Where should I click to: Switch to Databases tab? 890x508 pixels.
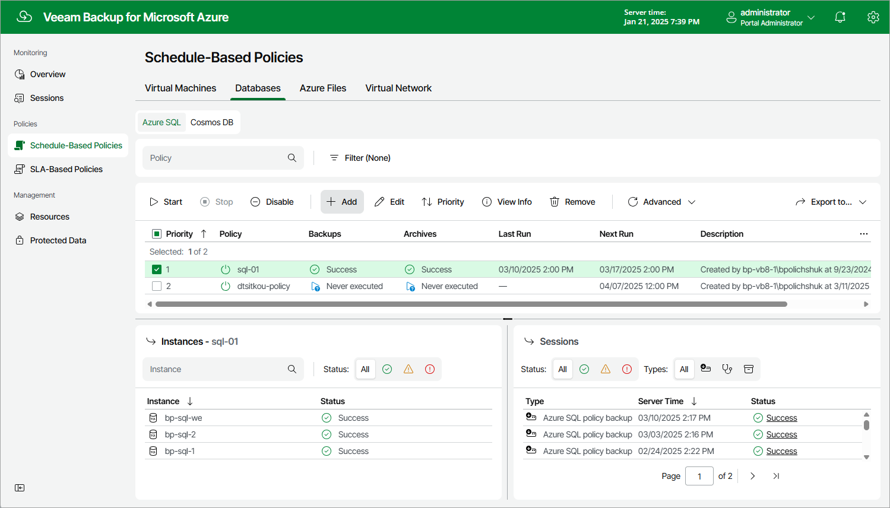[258, 88]
